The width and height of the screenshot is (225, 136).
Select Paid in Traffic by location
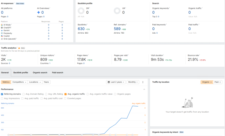click(218, 82)
